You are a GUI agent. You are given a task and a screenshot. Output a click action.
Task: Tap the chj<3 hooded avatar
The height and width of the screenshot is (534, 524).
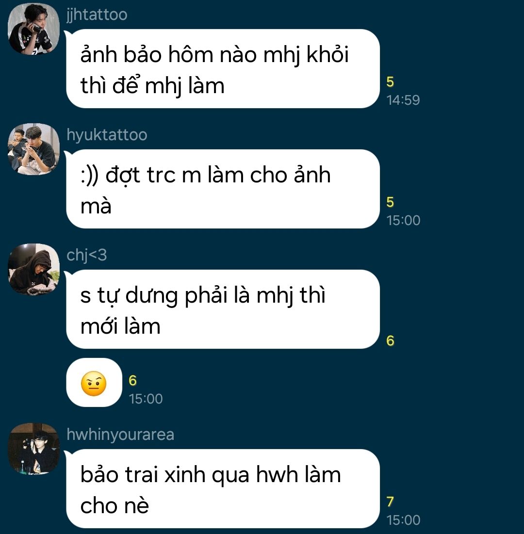(x=34, y=269)
